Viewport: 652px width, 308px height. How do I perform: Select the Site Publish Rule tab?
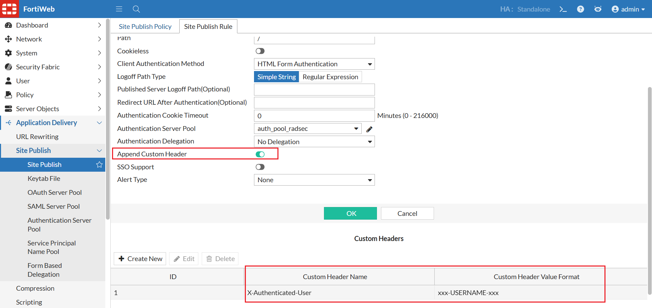tap(208, 27)
